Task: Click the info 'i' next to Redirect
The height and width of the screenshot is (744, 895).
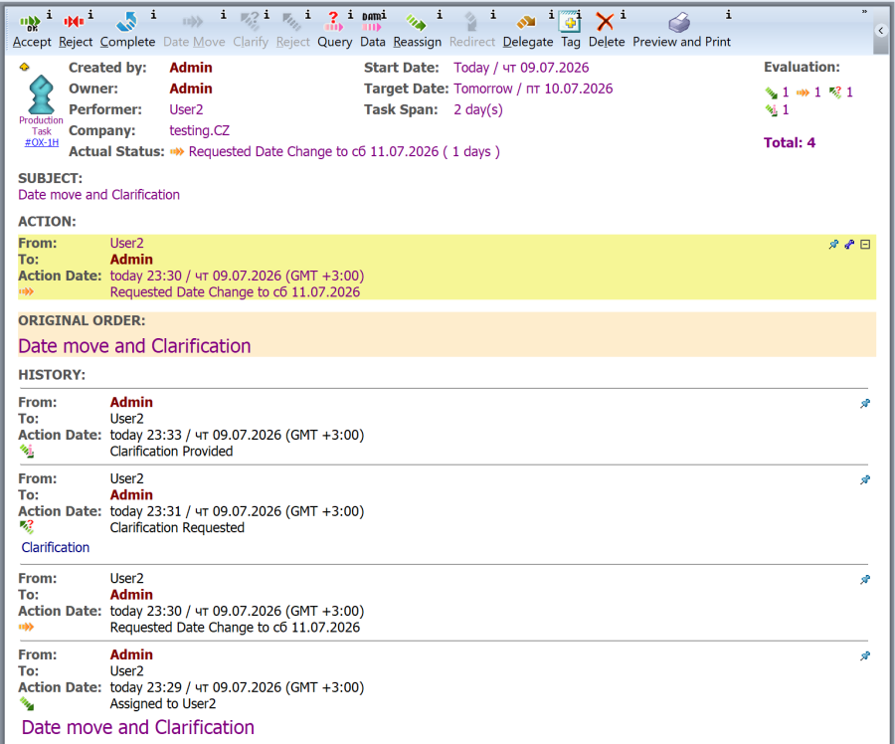Action: 492,15
